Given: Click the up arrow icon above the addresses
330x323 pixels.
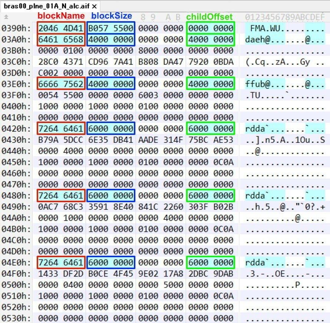Looking at the screenshot, I should 6,17.
